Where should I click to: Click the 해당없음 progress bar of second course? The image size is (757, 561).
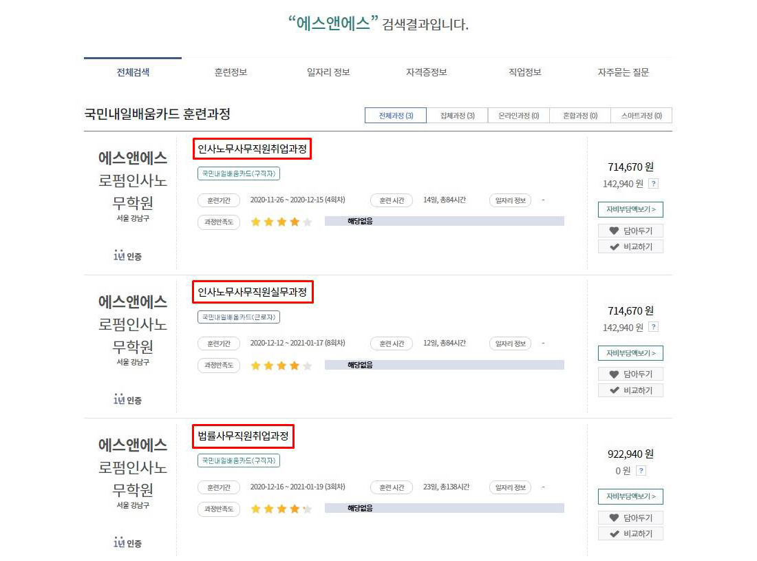pyautogui.click(x=444, y=366)
